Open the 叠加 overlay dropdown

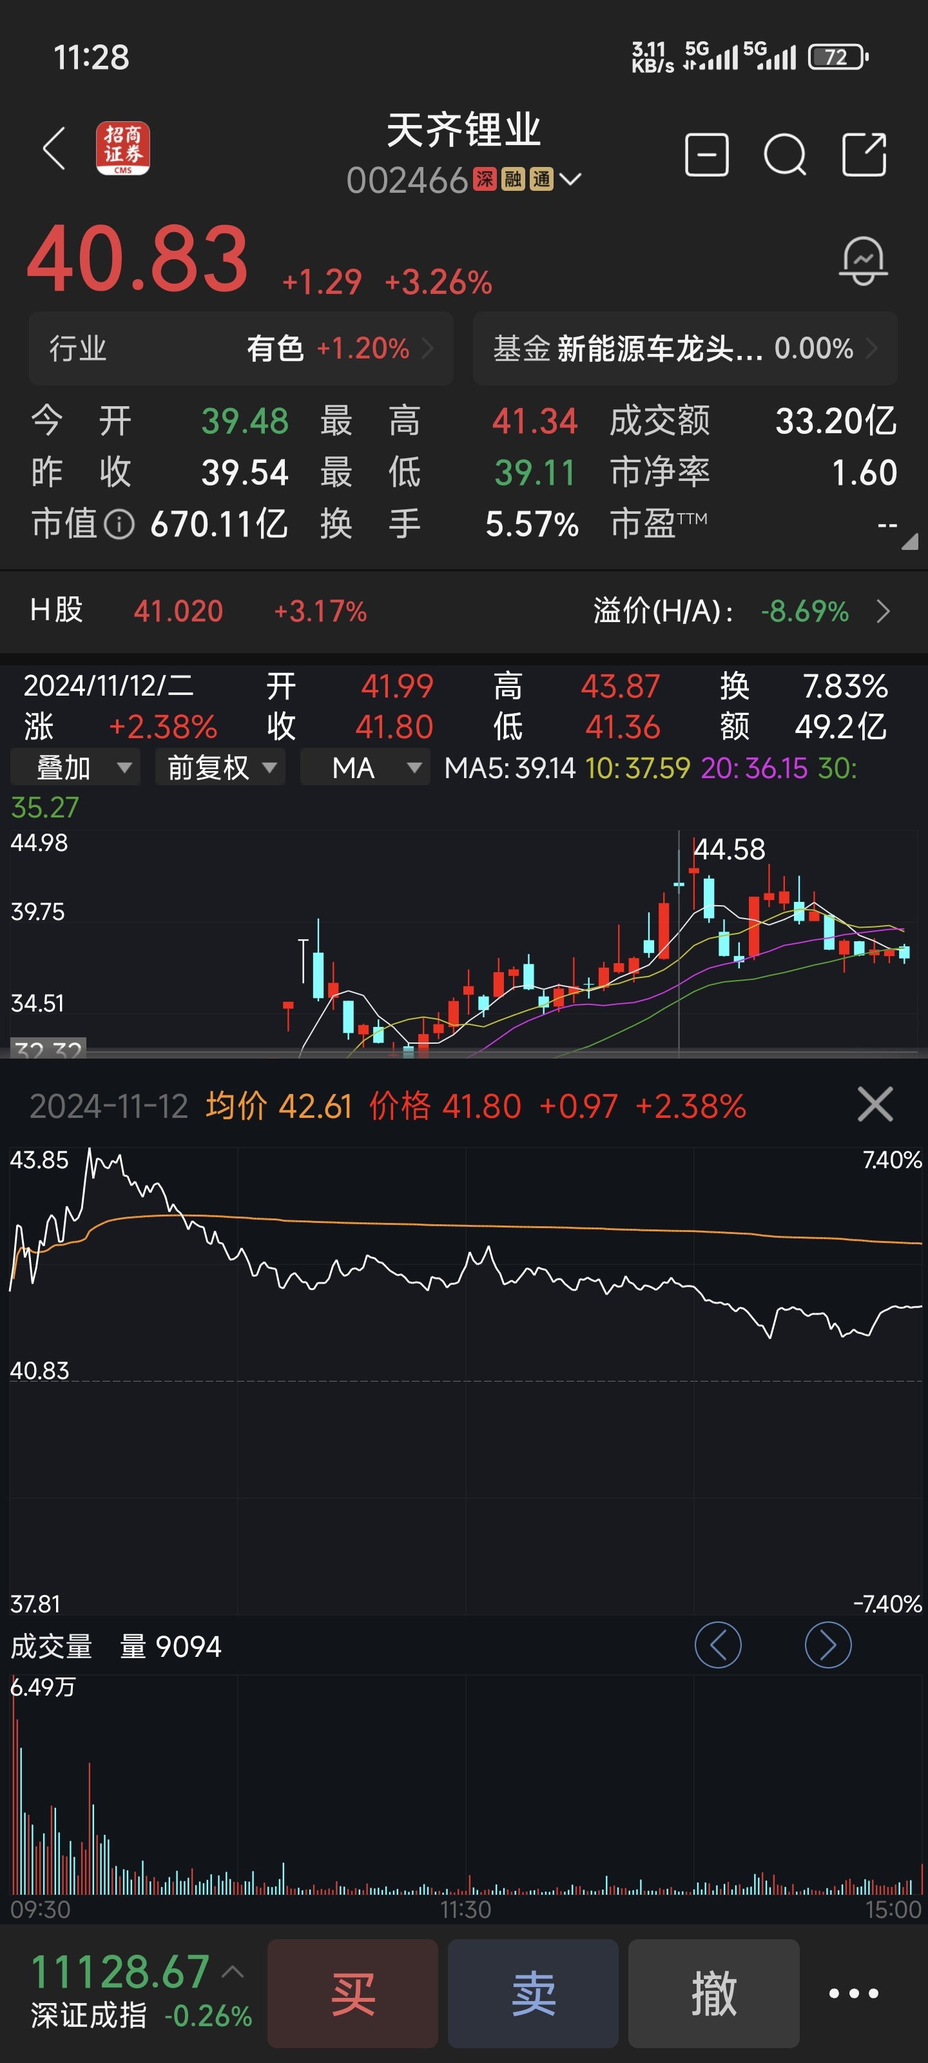(x=75, y=767)
